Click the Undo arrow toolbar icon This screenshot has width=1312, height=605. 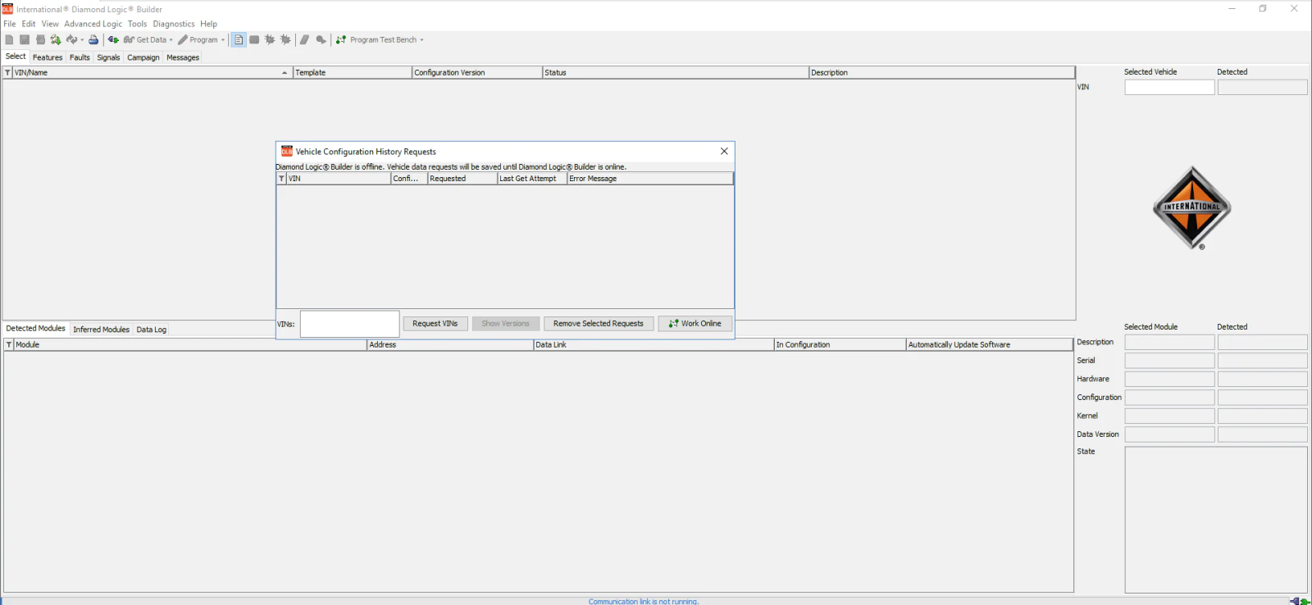point(71,39)
